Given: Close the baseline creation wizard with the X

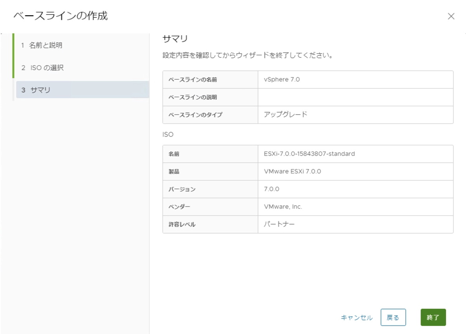Looking at the screenshot, I should (x=451, y=16).
